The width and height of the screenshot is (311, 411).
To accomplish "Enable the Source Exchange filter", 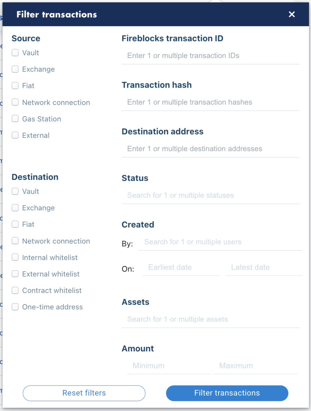I will pos(15,69).
